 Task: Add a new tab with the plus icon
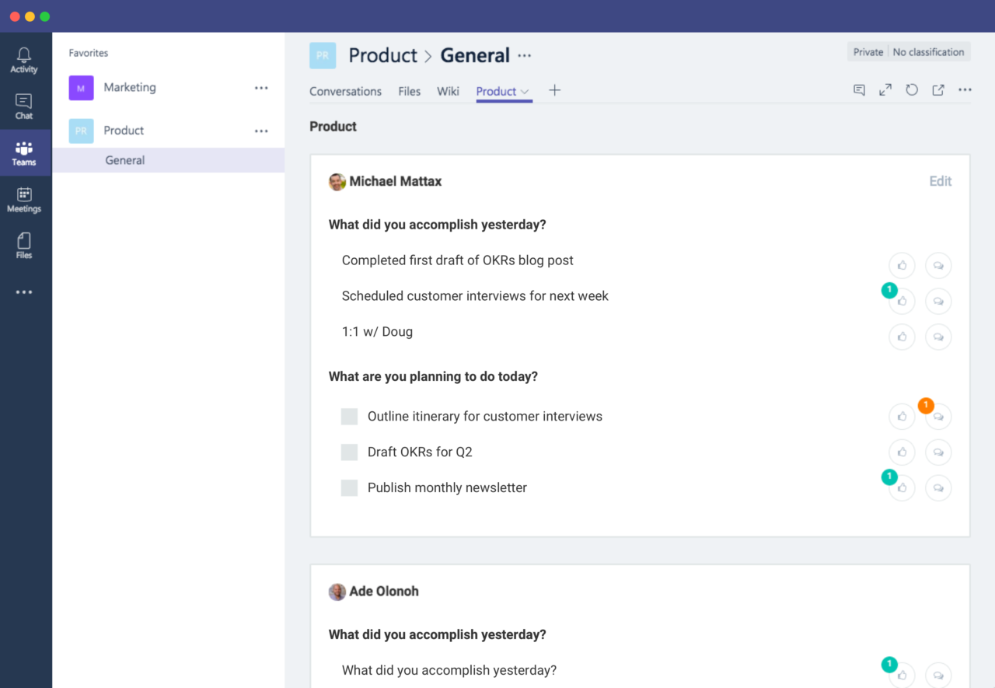click(554, 90)
